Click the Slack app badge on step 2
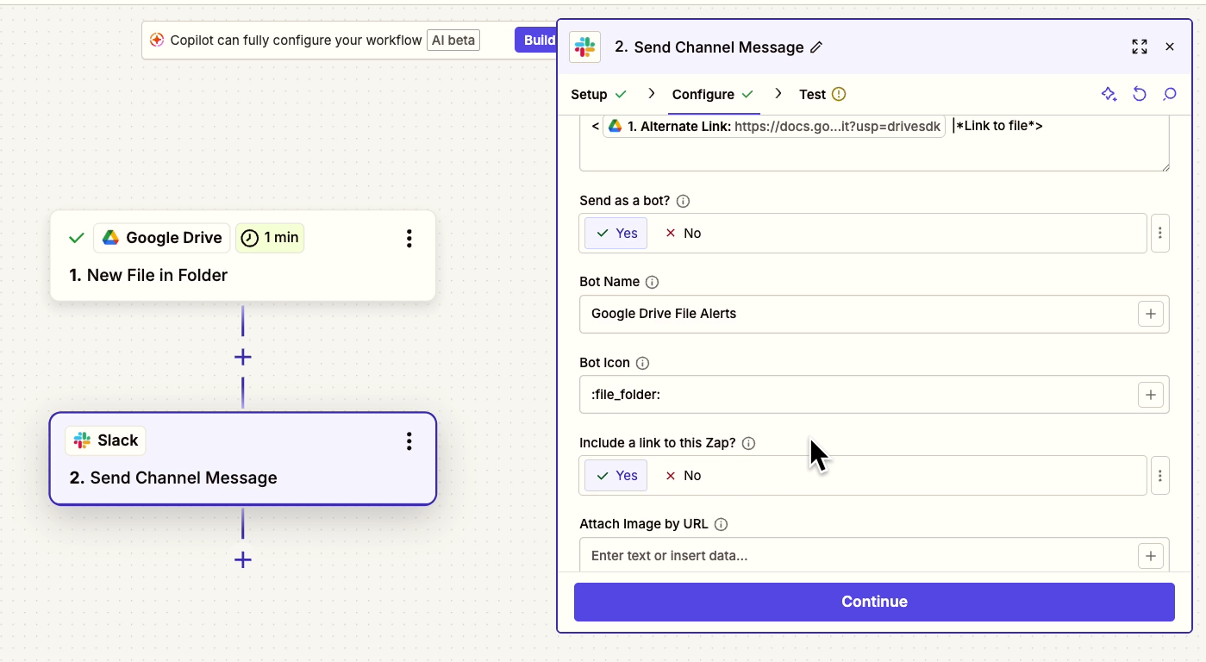Image resolution: width=1206 pixels, height=662 pixels. (x=106, y=440)
